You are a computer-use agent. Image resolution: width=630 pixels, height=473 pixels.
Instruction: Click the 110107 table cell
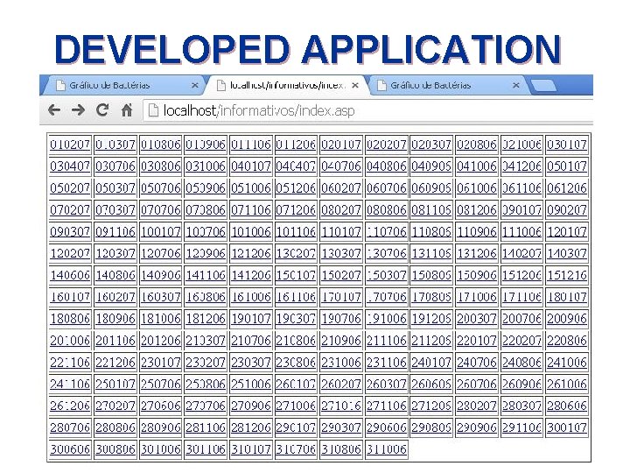tap(341, 231)
